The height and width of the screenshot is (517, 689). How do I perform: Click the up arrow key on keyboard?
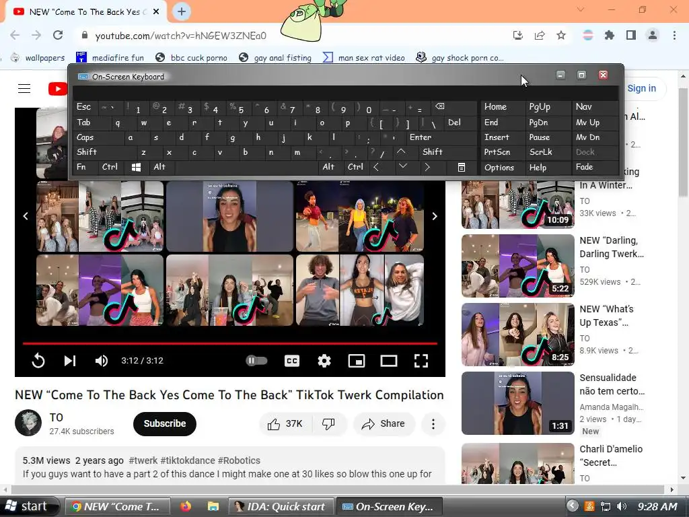pyautogui.click(x=401, y=152)
